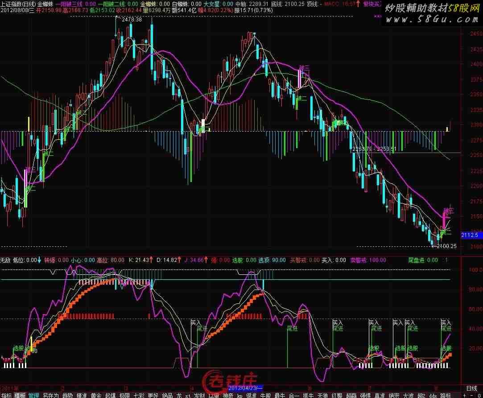Open the 抓牛 indicator tab
The height and width of the screenshot is (398, 483).
(308, 395)
